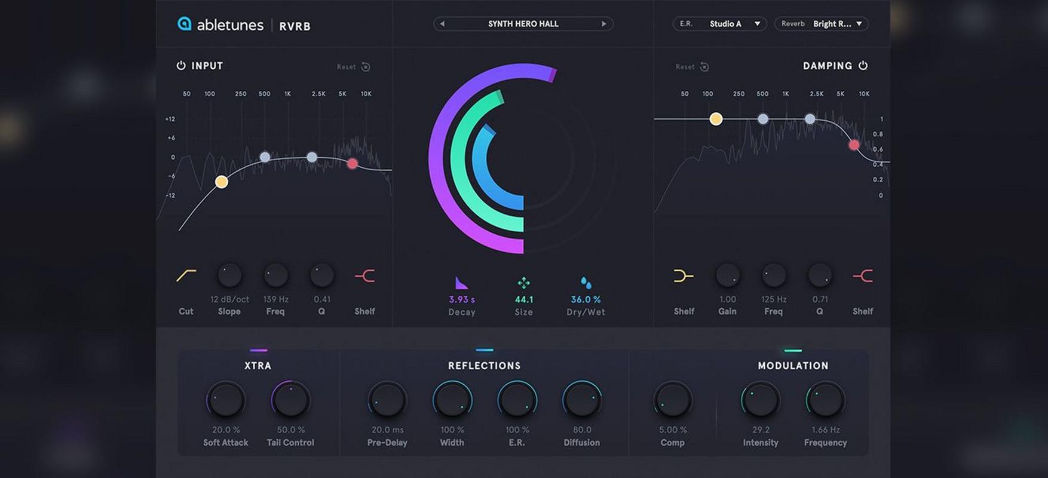Image resolution: width=1048 pixels, height=478 pixels.
Task: Click the Soft Attack knob
Action: [x=226, y=400]
